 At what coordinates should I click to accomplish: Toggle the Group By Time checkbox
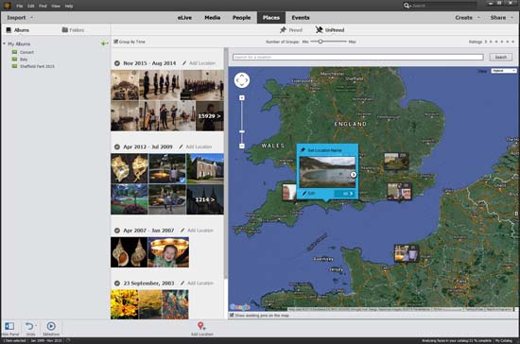115,42
